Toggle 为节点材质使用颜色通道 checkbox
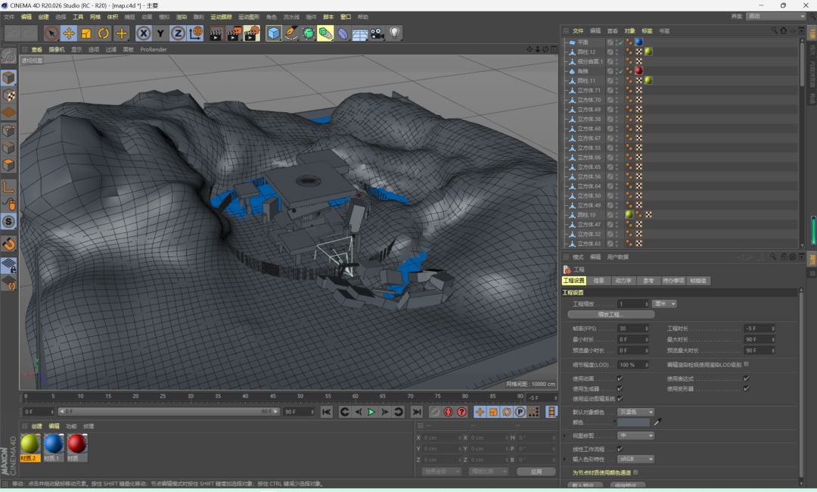 tap(635, 472)
